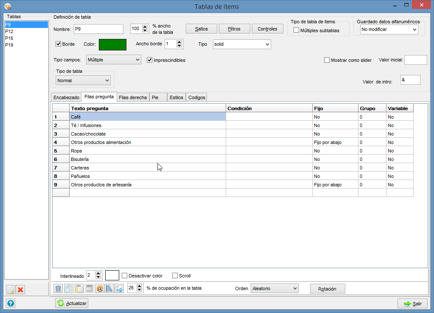Click the 'Pañuelos' row text

pyautogui.click(x=80, y=176)
